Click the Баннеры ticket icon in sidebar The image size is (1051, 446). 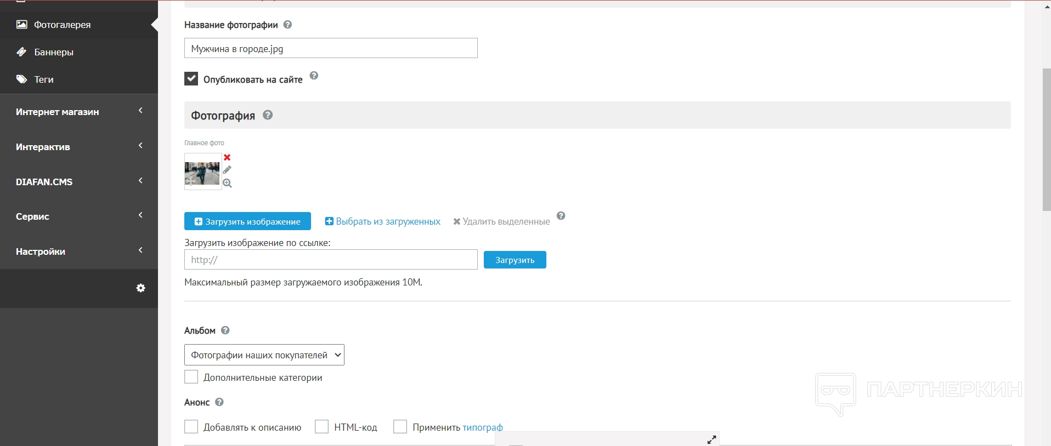click(22, 52)
